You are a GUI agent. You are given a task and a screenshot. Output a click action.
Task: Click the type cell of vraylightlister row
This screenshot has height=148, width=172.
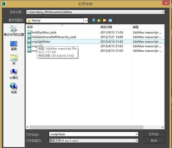coord(147,41)
